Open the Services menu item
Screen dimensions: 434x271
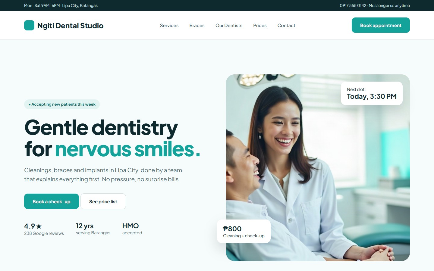(x=169, y=26)
